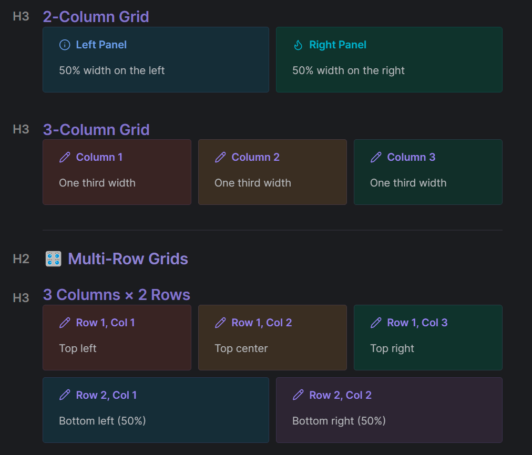Viewport: 532px width, 455px height.
Task: Select the pencil icon next to Column 2
Action: pyautogui.click(x=220, y=157)
